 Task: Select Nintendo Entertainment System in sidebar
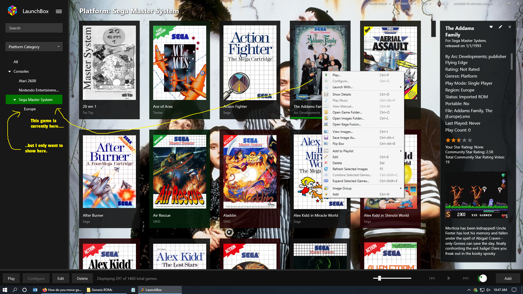coord(39,90)
